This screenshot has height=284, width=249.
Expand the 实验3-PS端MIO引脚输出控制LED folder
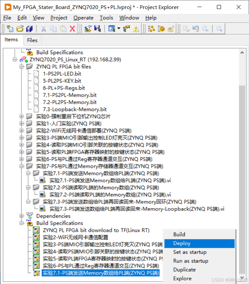[22, 138]
